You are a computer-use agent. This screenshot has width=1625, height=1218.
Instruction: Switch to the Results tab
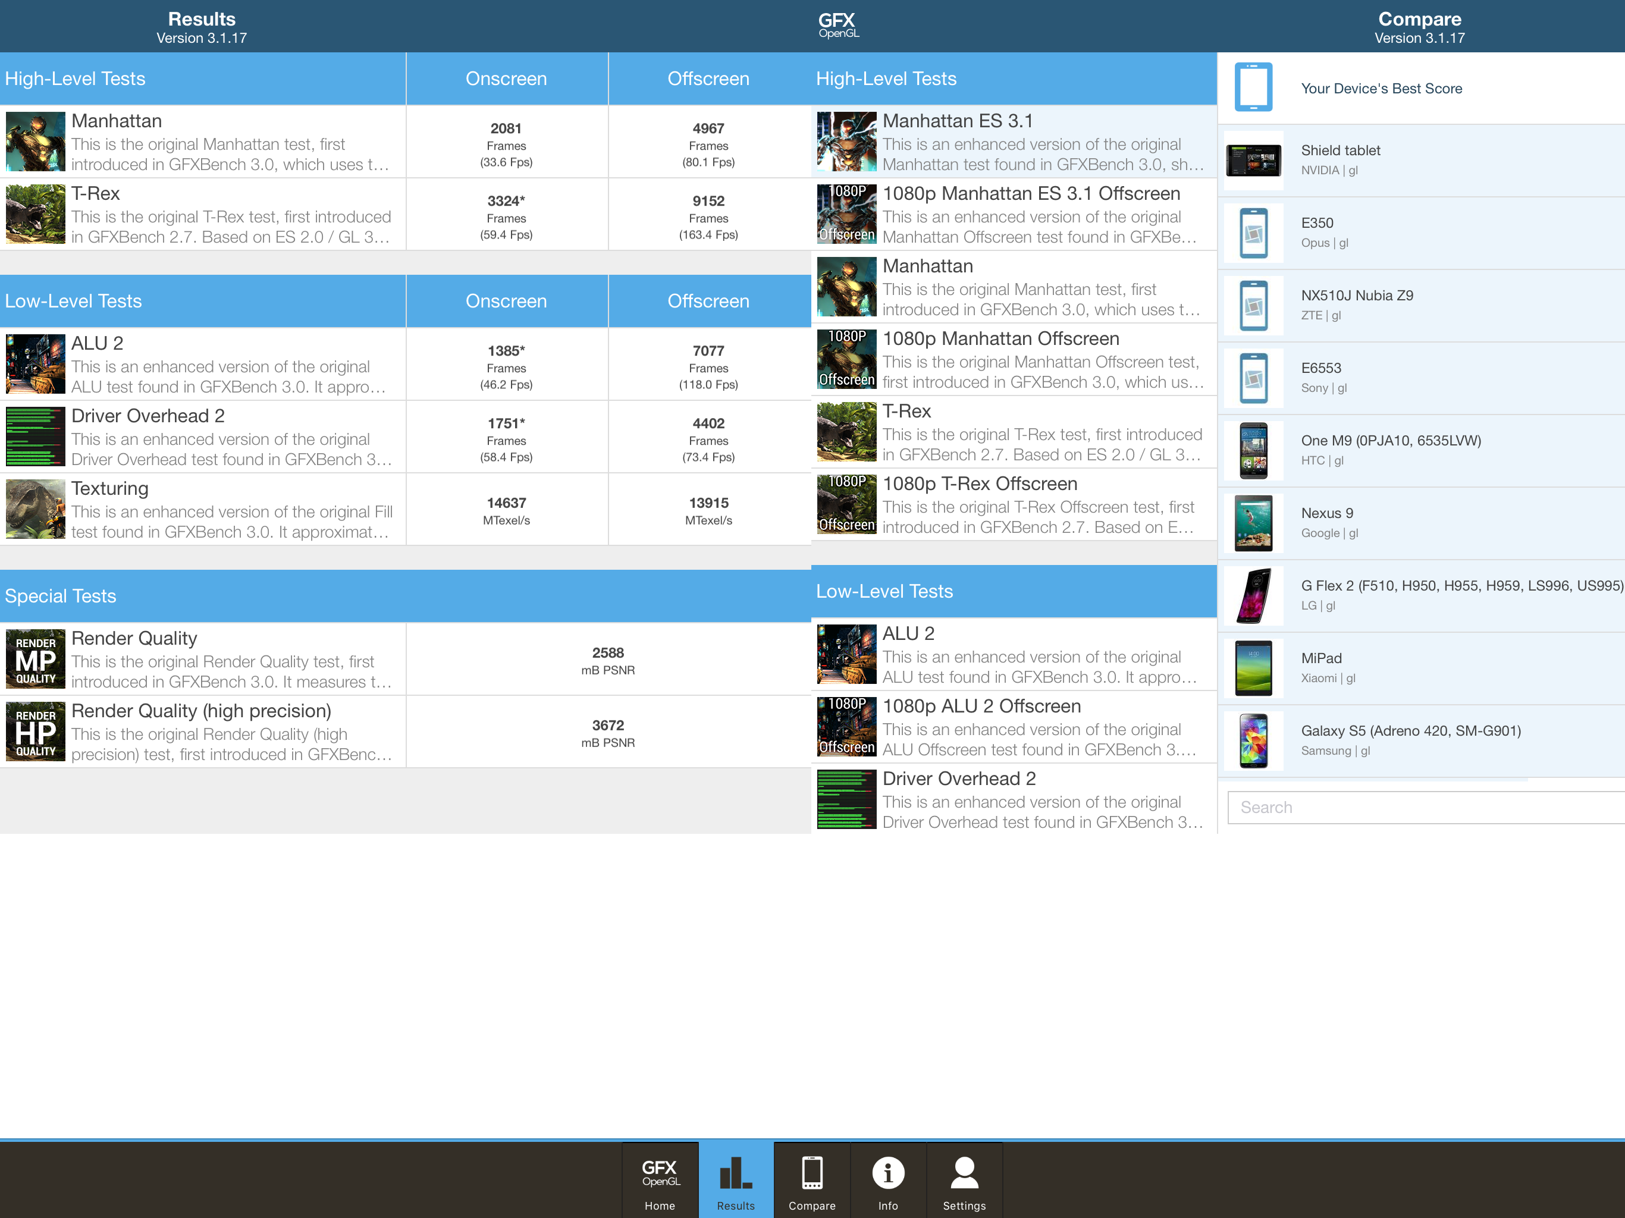pyautogui.click(x=735, y=1180)
